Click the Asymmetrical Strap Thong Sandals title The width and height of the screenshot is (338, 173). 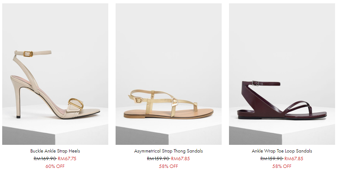(169, 151)
